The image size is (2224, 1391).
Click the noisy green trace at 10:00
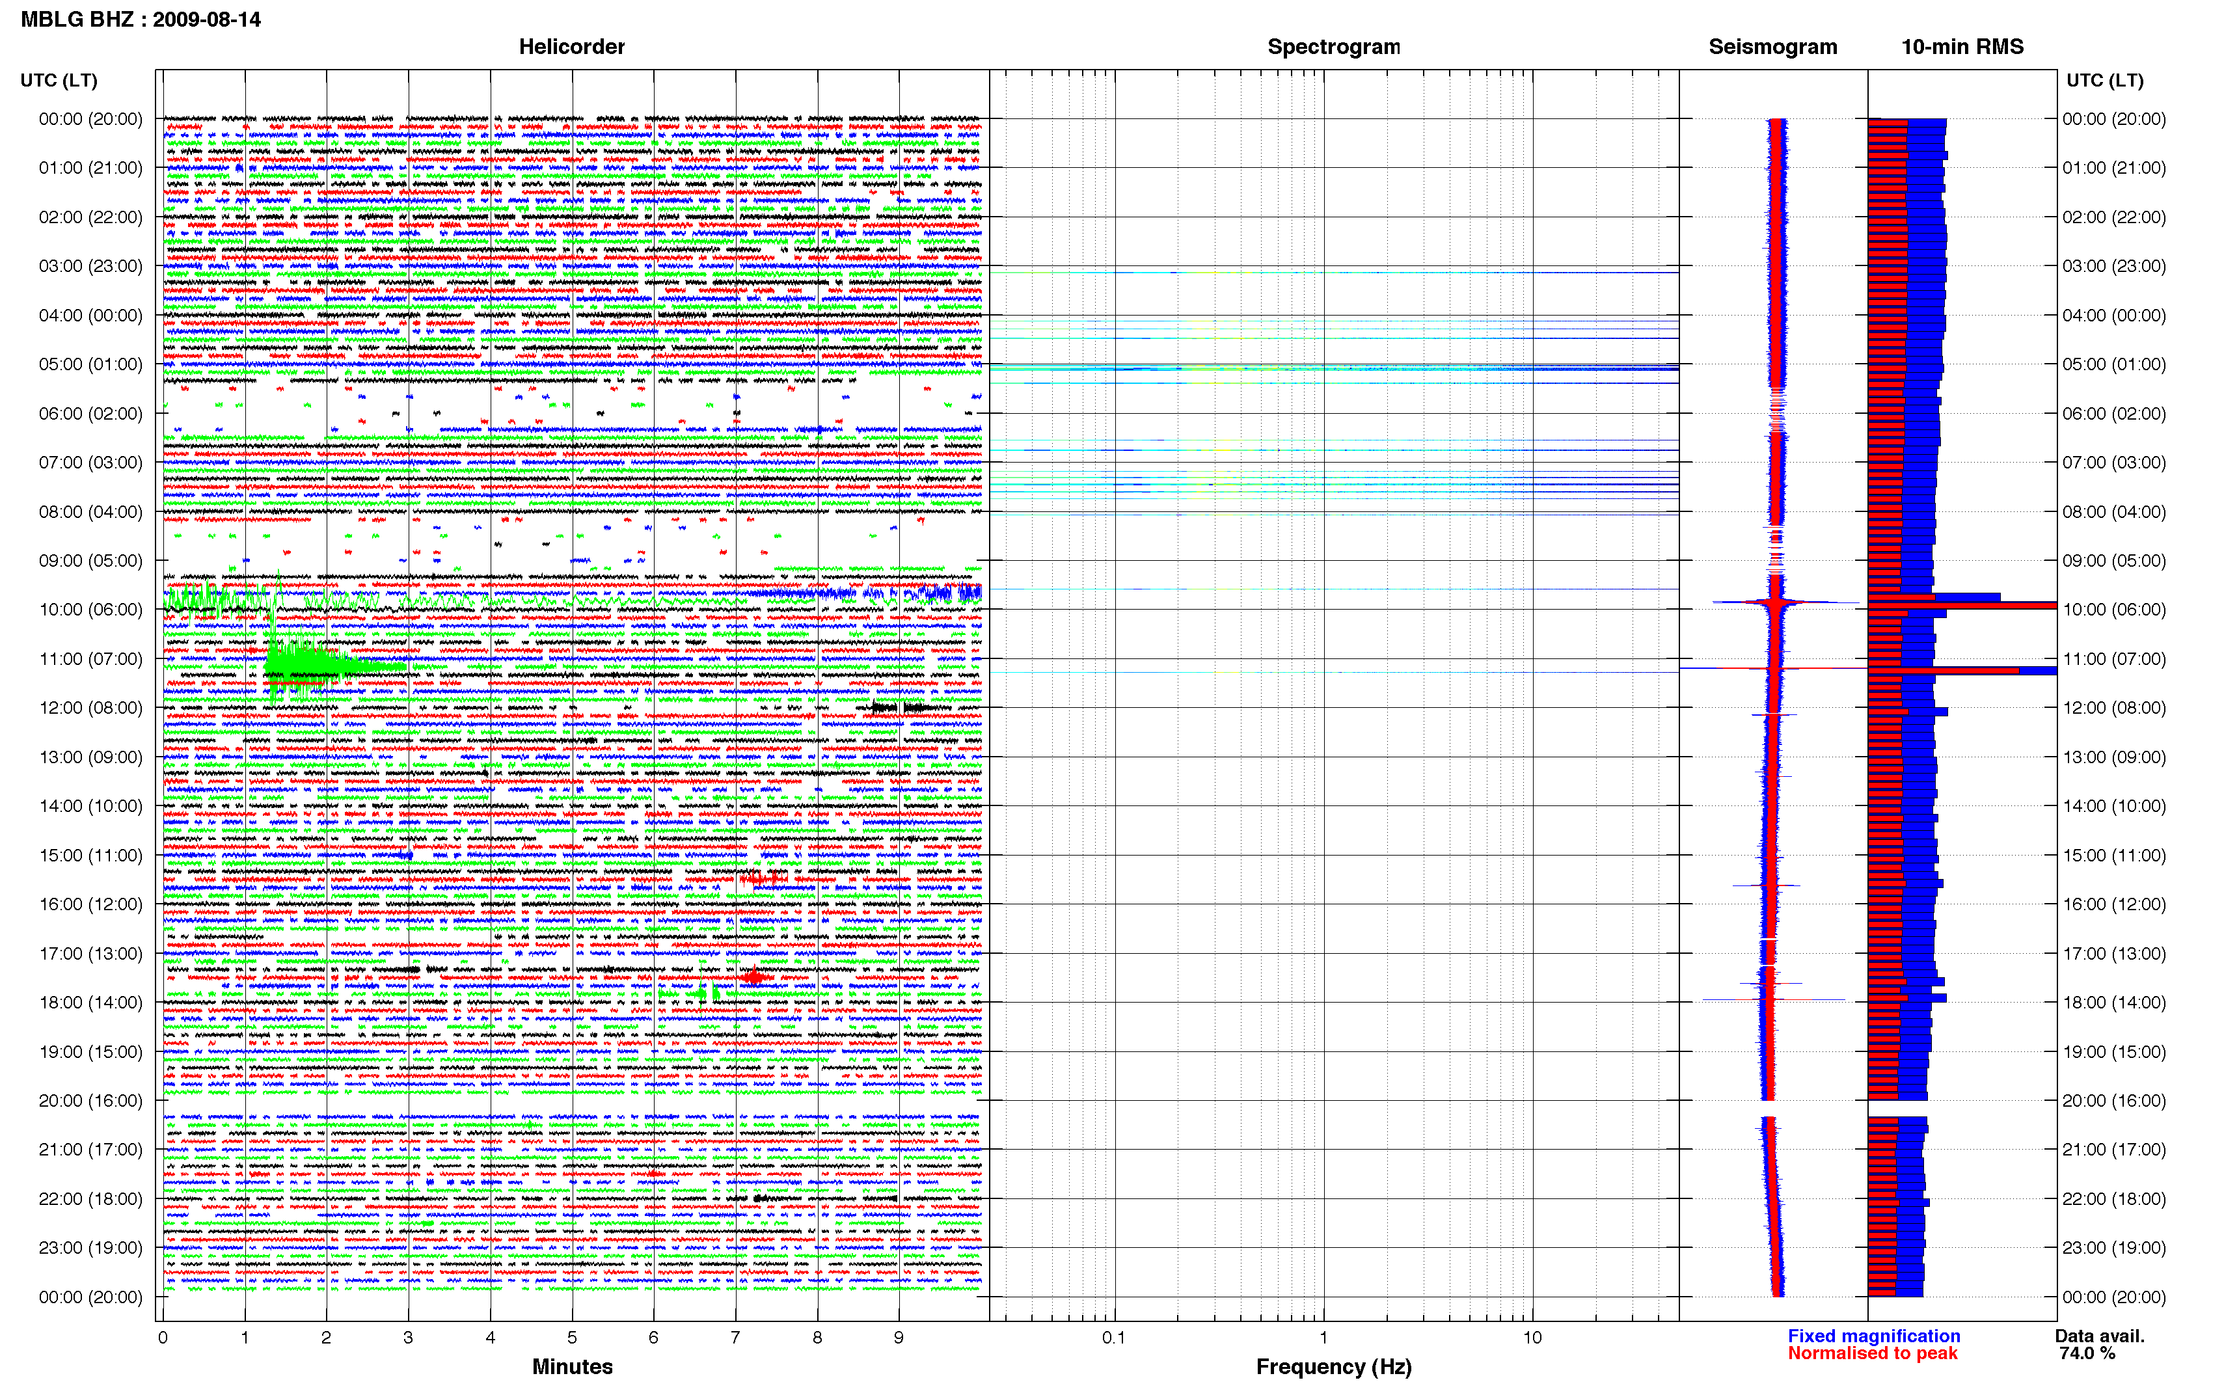coord(221,600)
